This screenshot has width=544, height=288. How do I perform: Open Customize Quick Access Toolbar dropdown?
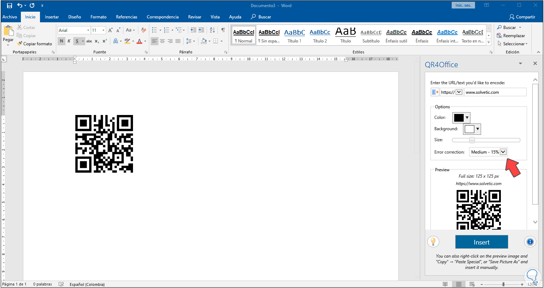pyautogui.click(x=42, y=6)
